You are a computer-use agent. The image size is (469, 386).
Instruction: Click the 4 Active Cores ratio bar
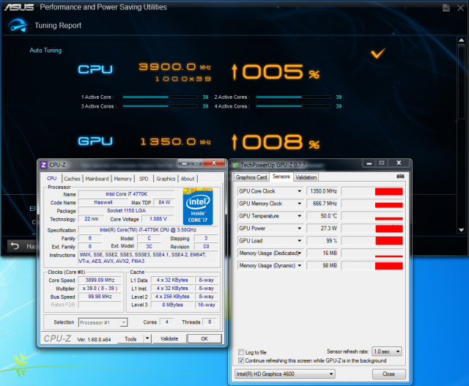[293, 106]
